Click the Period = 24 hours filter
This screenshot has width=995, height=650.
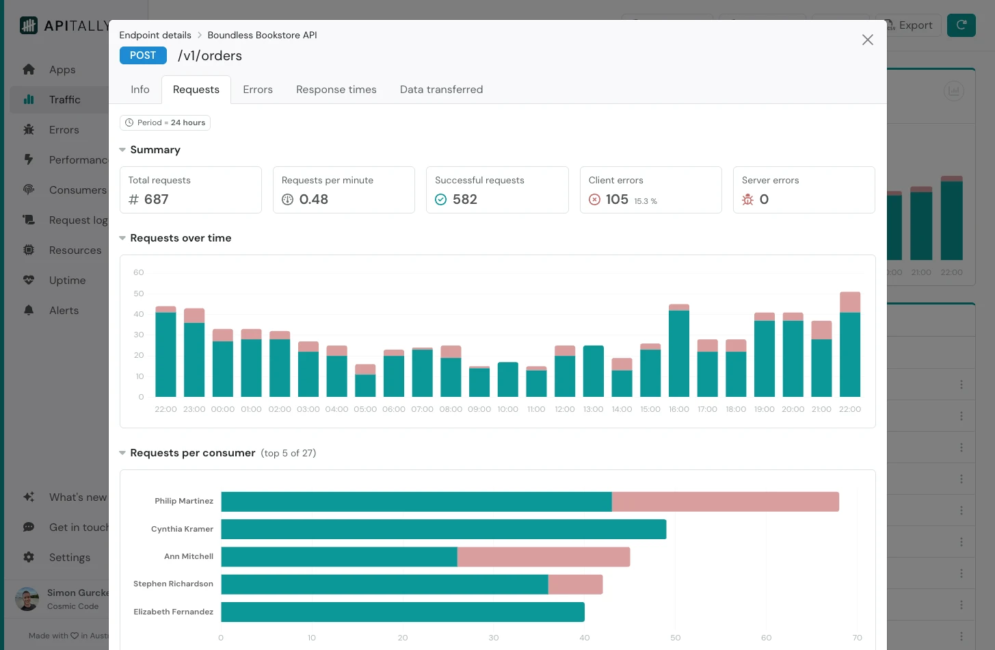point(165,122)
